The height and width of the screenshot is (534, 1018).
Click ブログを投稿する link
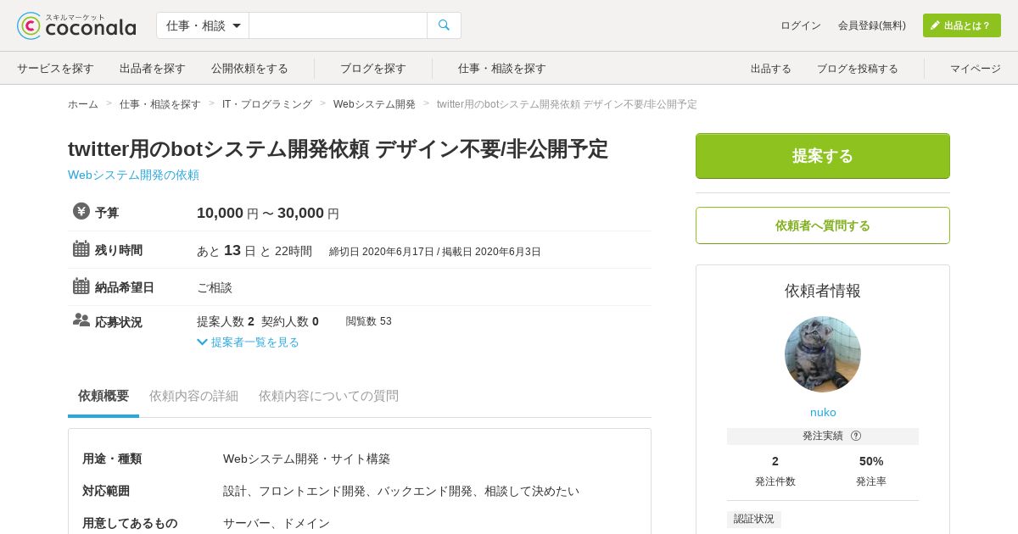point(858,69)
